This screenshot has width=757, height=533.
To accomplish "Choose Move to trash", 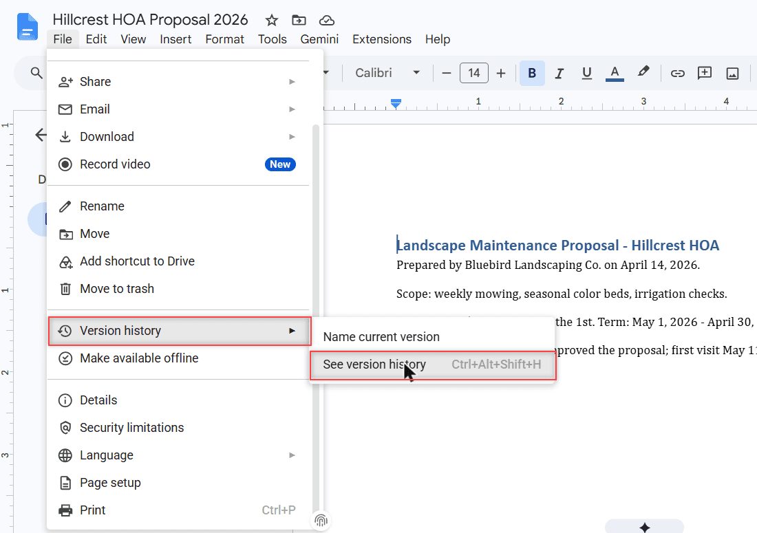I will point(179,288).
